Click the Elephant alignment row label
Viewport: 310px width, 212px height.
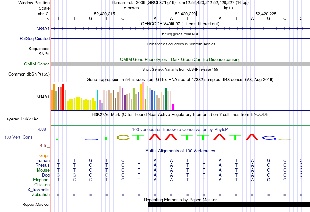tap(41, 180)
